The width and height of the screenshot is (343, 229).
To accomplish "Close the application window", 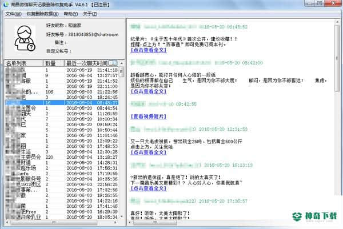I will click(x=333, y=3).
